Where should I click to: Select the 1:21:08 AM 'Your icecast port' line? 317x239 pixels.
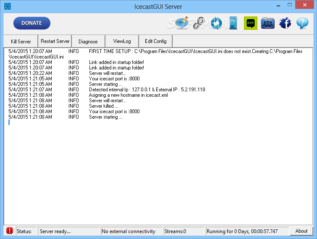[x=74, y=112]
